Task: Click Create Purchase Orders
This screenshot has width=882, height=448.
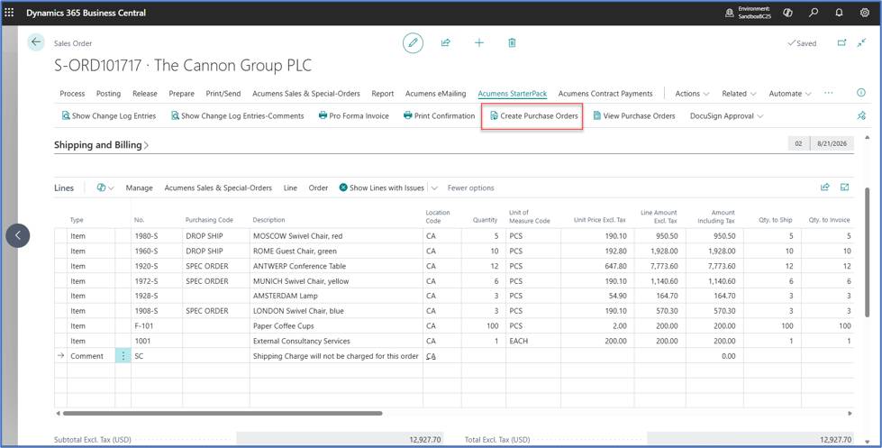Action: coord(533,116)
